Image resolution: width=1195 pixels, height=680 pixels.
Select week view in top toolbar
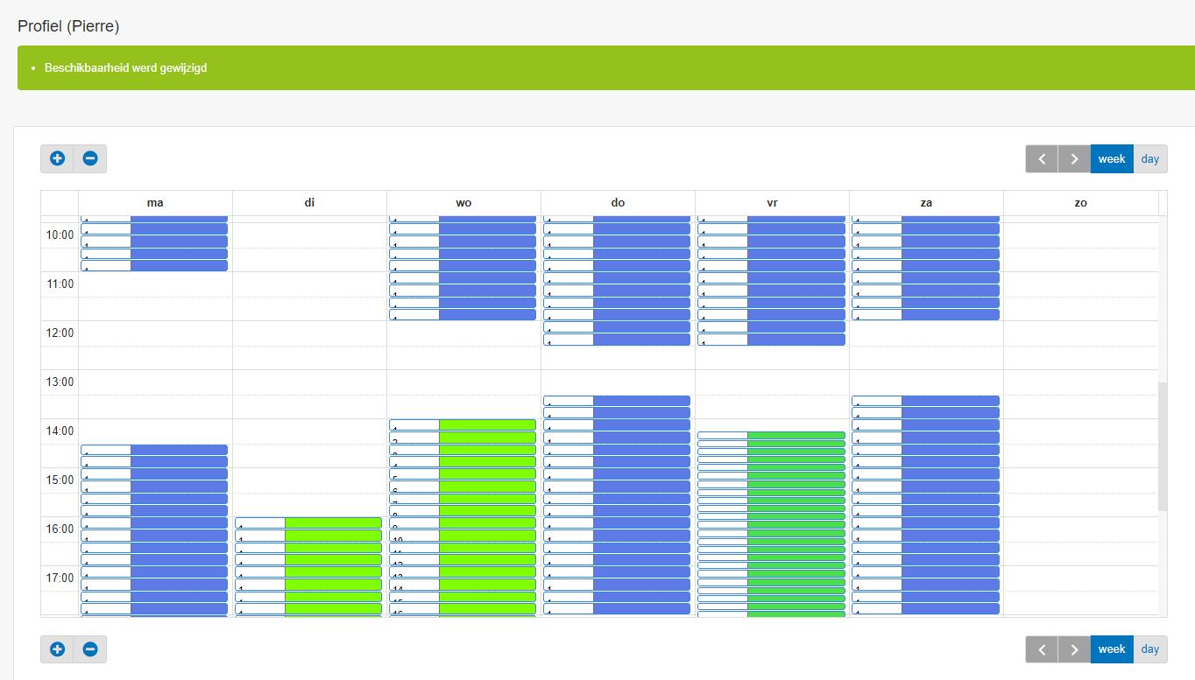pyautogui.click(x=1112, y=159)
